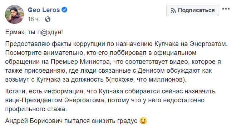Click the text "5(похоже, что миллионов)."
232x129 pixels.
(146, 79)
